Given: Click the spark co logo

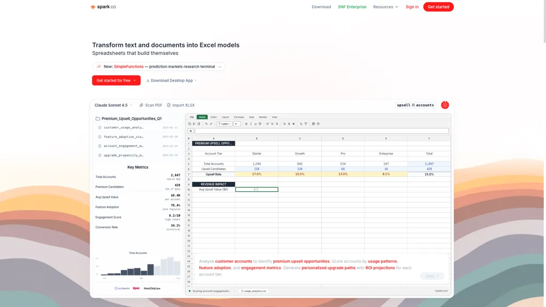Looking at the screenshot, I should click(103, 6).
